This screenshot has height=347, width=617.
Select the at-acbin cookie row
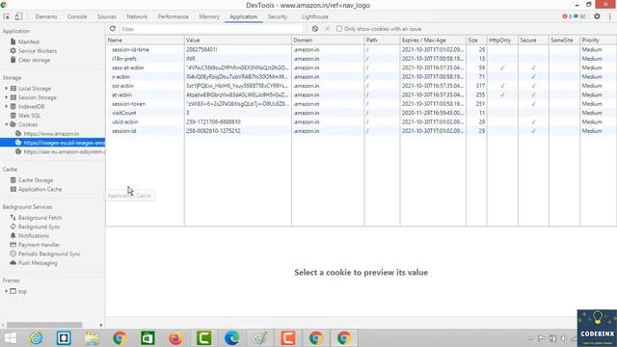[361, 94]
